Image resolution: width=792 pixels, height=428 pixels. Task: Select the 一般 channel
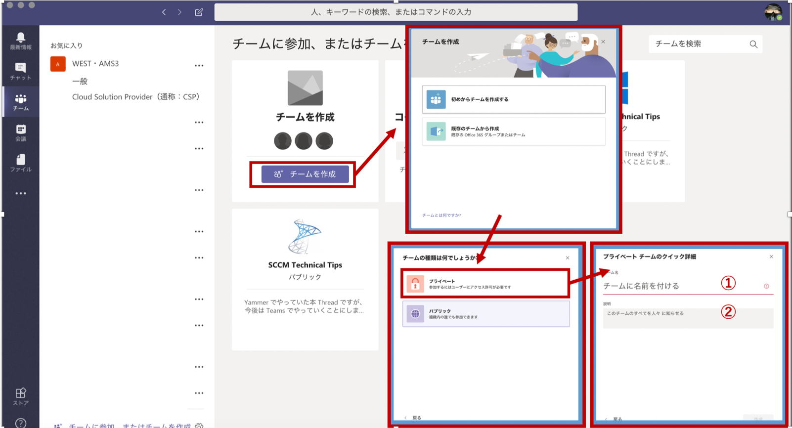80,81
